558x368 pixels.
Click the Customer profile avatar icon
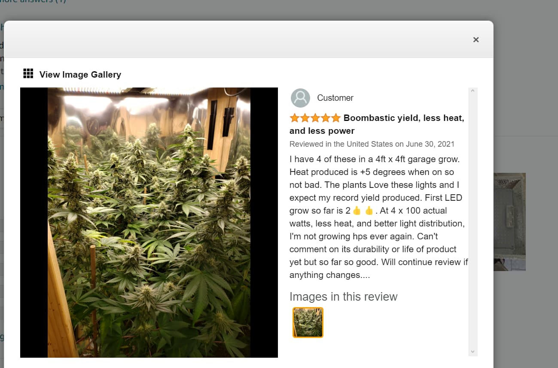coord(300,98)
